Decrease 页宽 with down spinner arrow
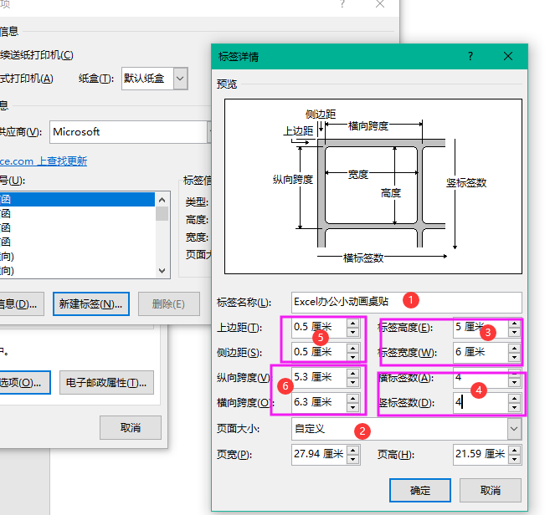The width and height of the screenshot is (550, 515). coord(353,459)
